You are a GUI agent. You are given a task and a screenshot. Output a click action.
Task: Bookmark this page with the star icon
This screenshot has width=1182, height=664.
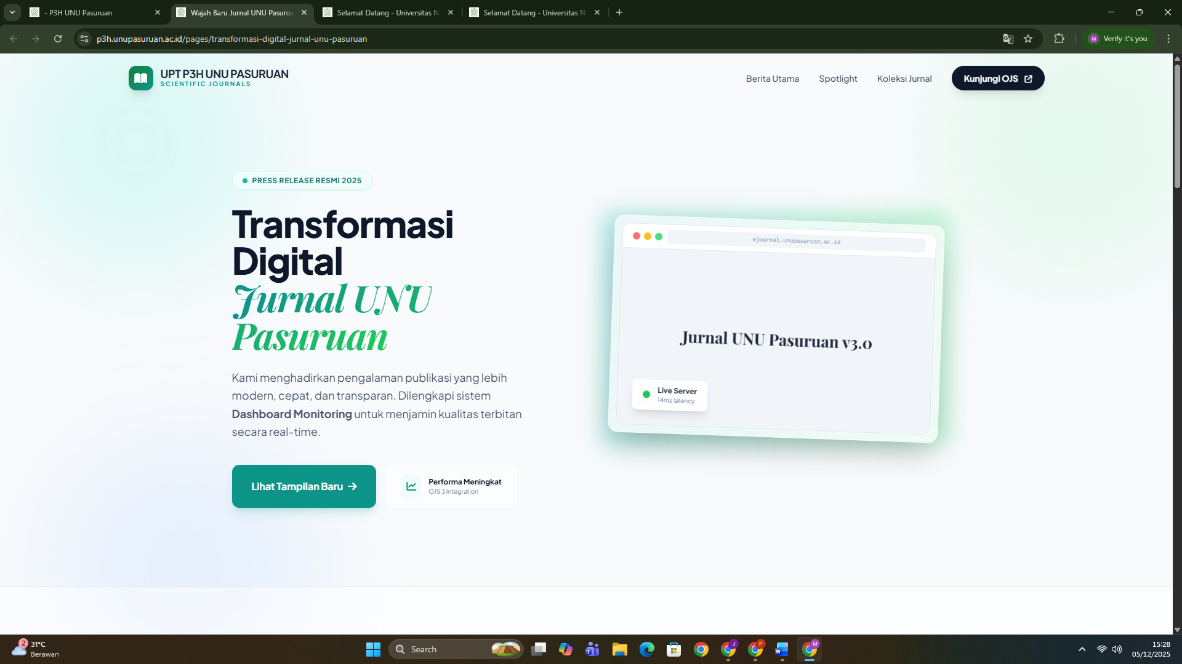pos(1028,39)
